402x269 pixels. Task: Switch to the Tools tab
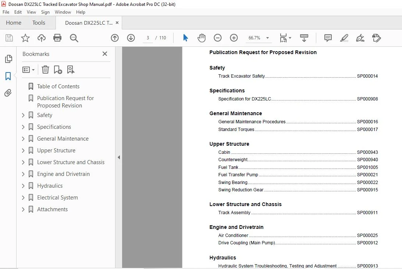[39, 23]
